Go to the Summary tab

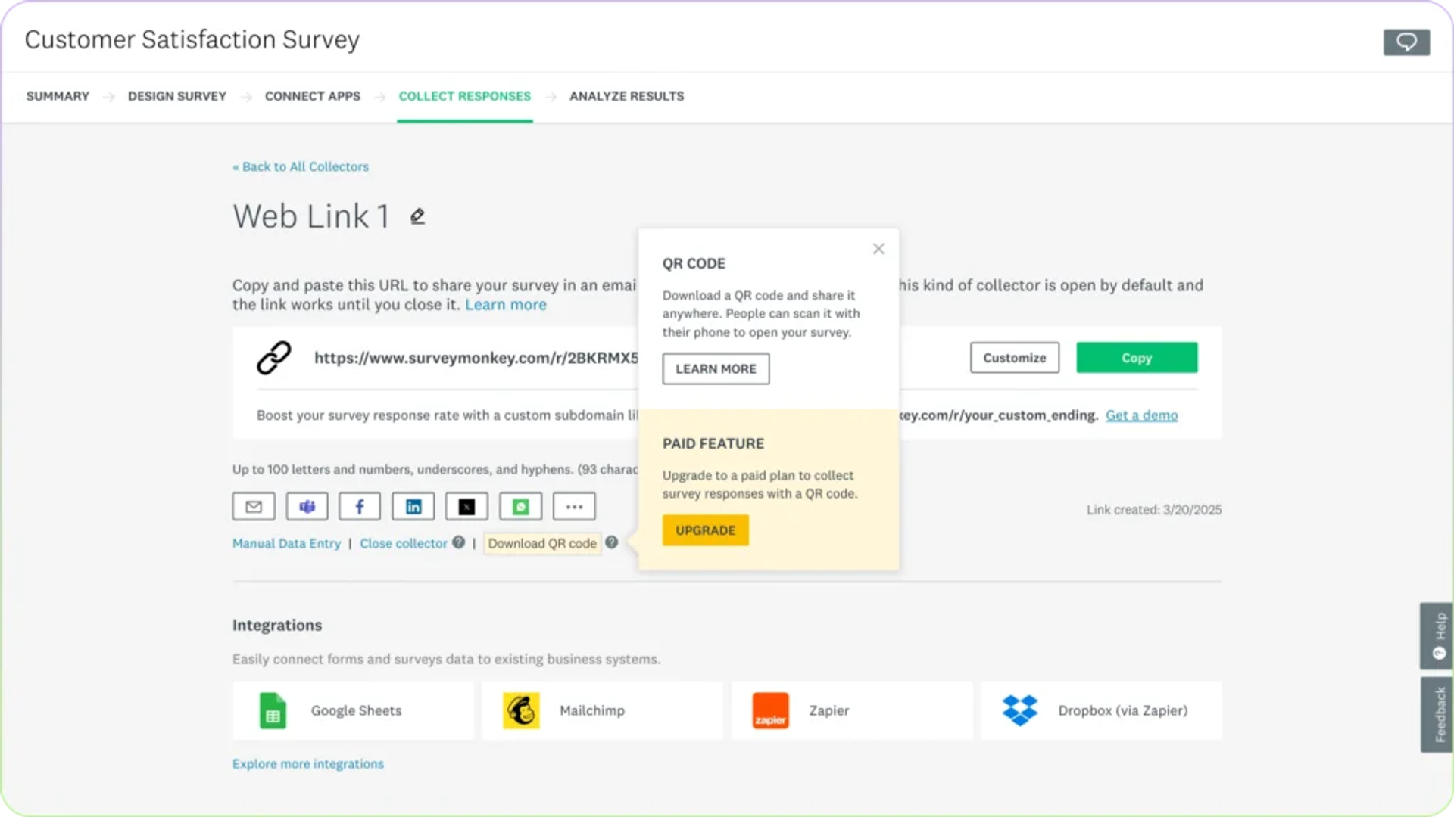click(x=58, y=97)
